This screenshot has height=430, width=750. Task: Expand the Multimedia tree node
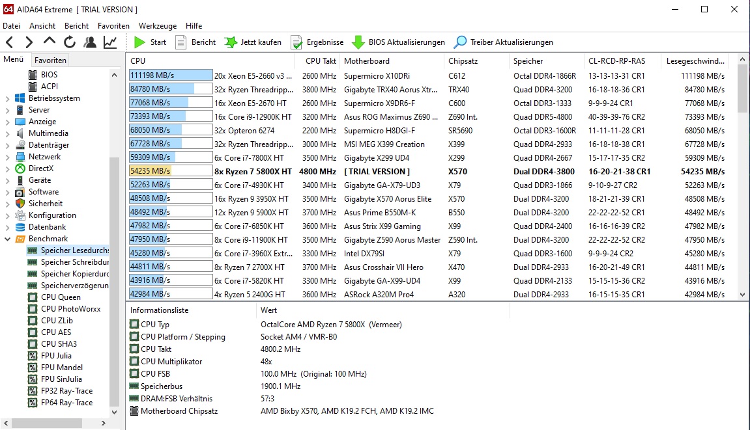[x=7, y=133]
